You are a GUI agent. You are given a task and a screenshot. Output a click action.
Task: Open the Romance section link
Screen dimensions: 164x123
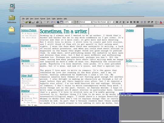26,45
